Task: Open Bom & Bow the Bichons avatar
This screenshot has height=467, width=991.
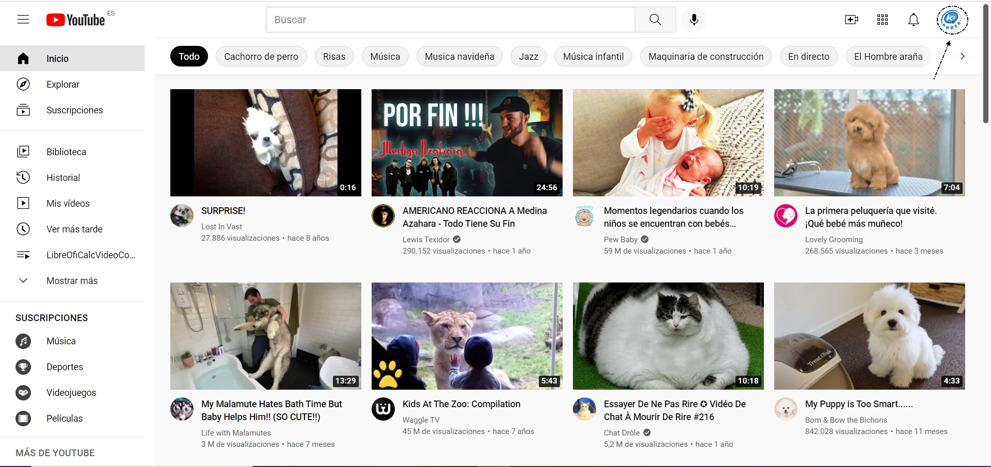Action: click(x=786, y=409)
